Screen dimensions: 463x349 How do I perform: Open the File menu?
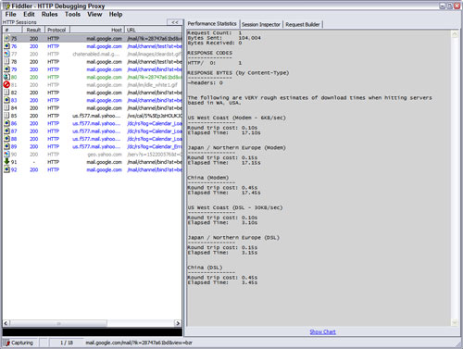click(x=10, y=14)
